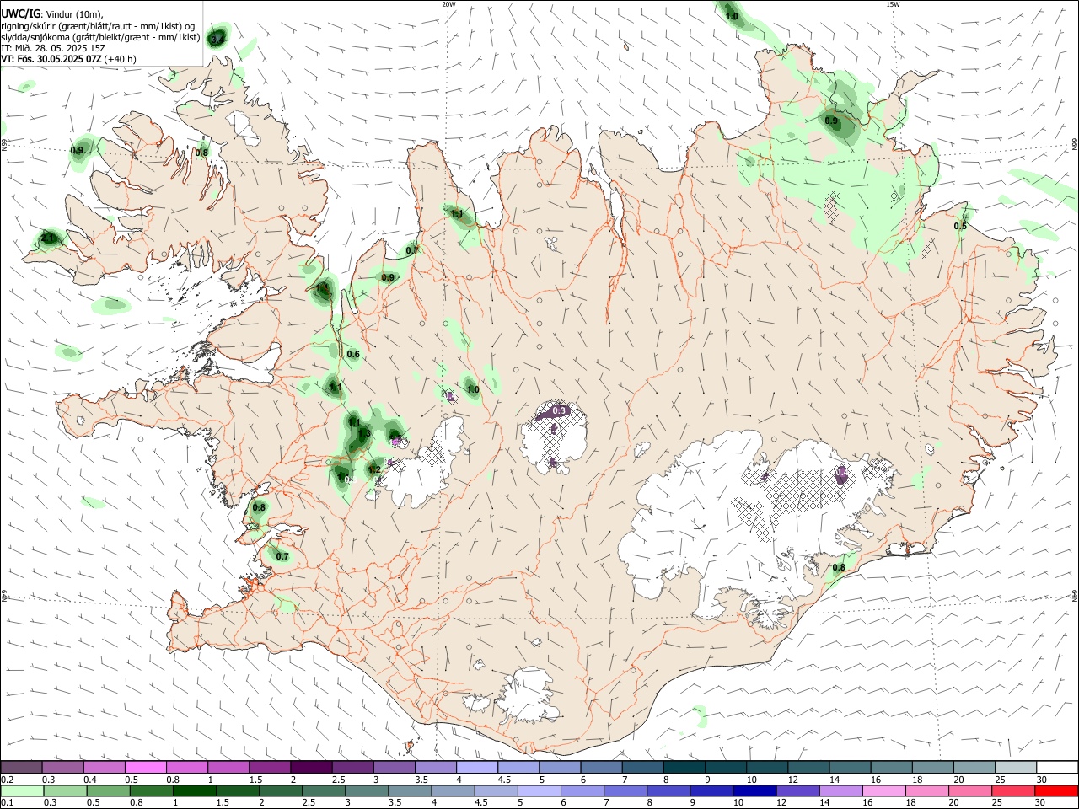Click the 0.9 value in the northeast green area
The width and height of the screenshot is (1079, 809).
click(x=831, y=121)
